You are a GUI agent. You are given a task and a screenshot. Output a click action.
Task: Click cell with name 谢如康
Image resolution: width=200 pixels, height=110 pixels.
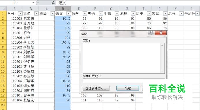31,86
